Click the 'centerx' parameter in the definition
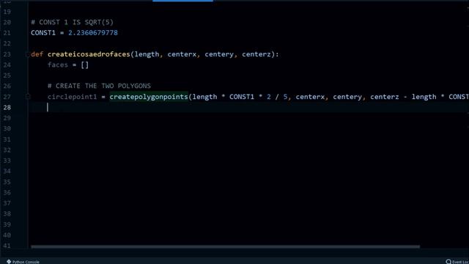The height and width of the screenshot is (264, 469). (x=182, y=54)
